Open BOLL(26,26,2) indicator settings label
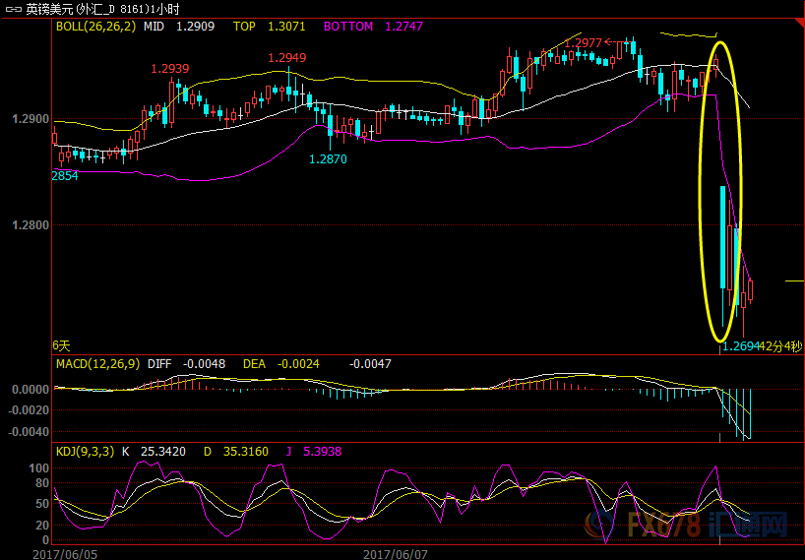The width and height of the screenshot is (805, 560). click(x=96, y=27)
